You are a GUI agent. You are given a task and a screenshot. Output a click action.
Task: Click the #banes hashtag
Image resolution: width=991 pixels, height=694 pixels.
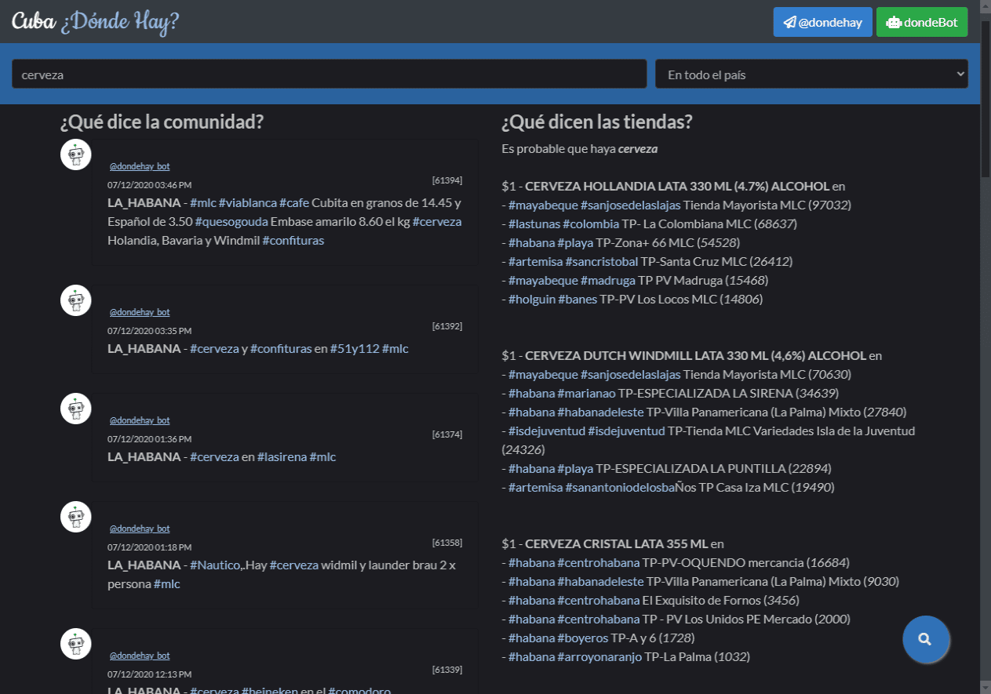tap(577, 300)
